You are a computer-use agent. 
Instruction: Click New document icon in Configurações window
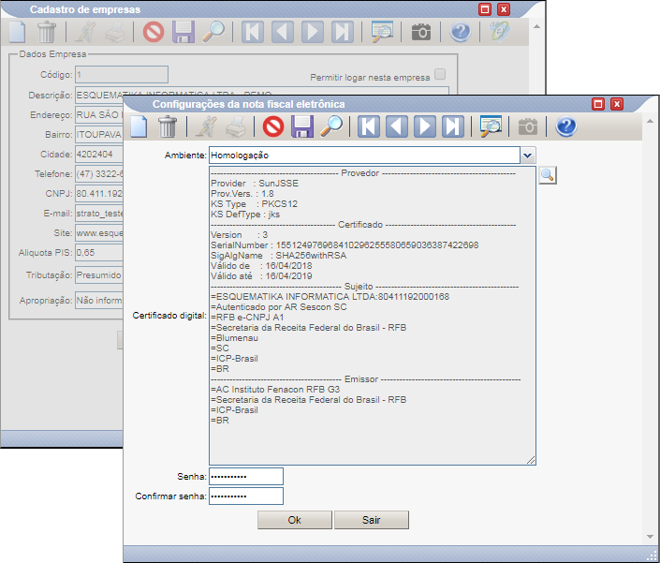tap(139, 126)
